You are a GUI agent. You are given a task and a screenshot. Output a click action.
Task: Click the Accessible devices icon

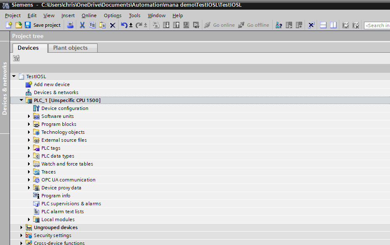pos(279,25)
